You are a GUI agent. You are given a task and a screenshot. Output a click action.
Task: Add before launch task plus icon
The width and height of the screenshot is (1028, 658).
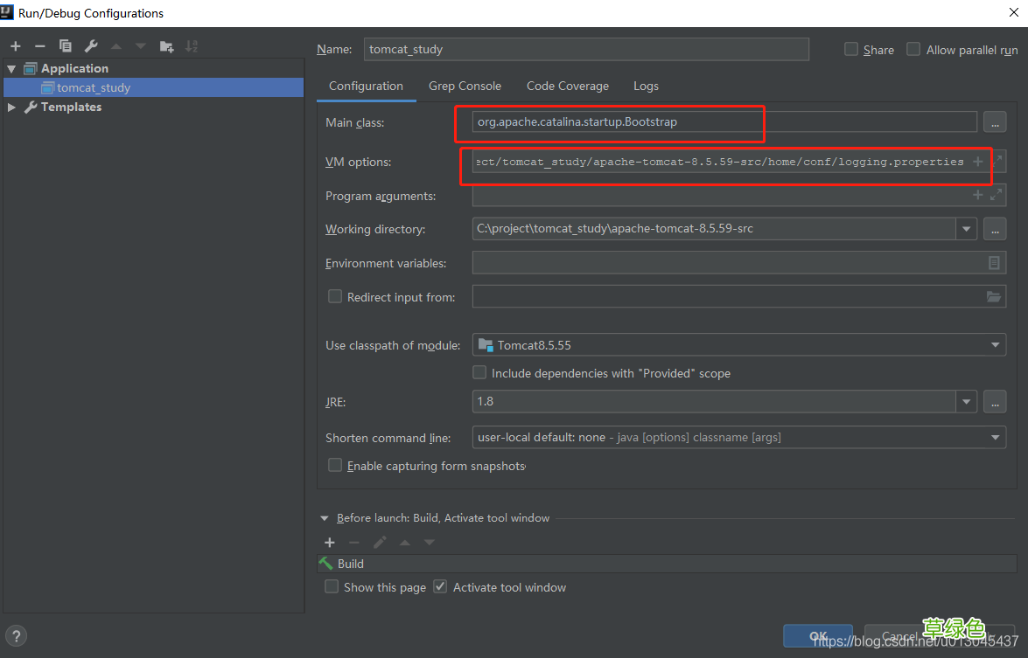click(330, 542)
